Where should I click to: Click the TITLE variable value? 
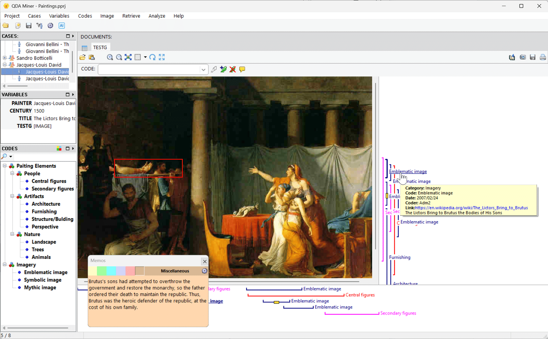click(x=54, y=119)
